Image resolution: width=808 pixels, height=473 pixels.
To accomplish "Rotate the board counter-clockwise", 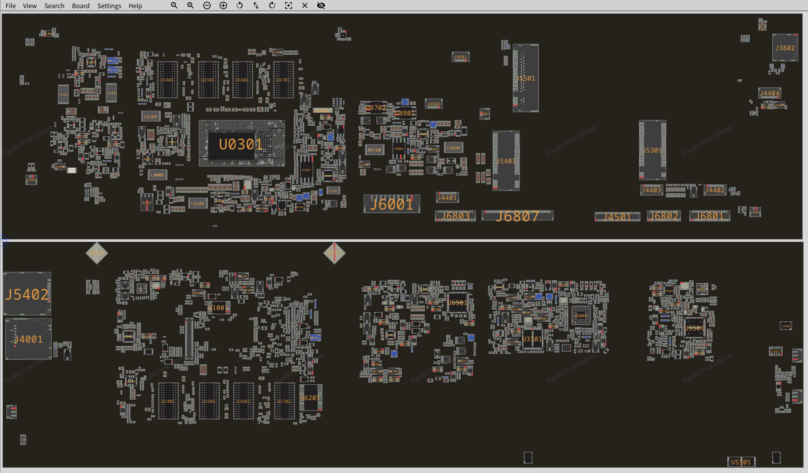I will click(x=240, y=5).
